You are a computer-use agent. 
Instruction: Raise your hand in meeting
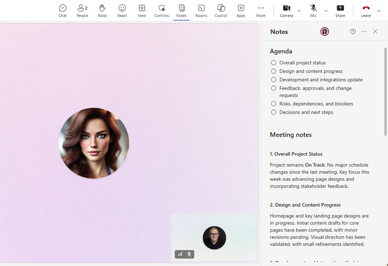click(x=102, y=11)
